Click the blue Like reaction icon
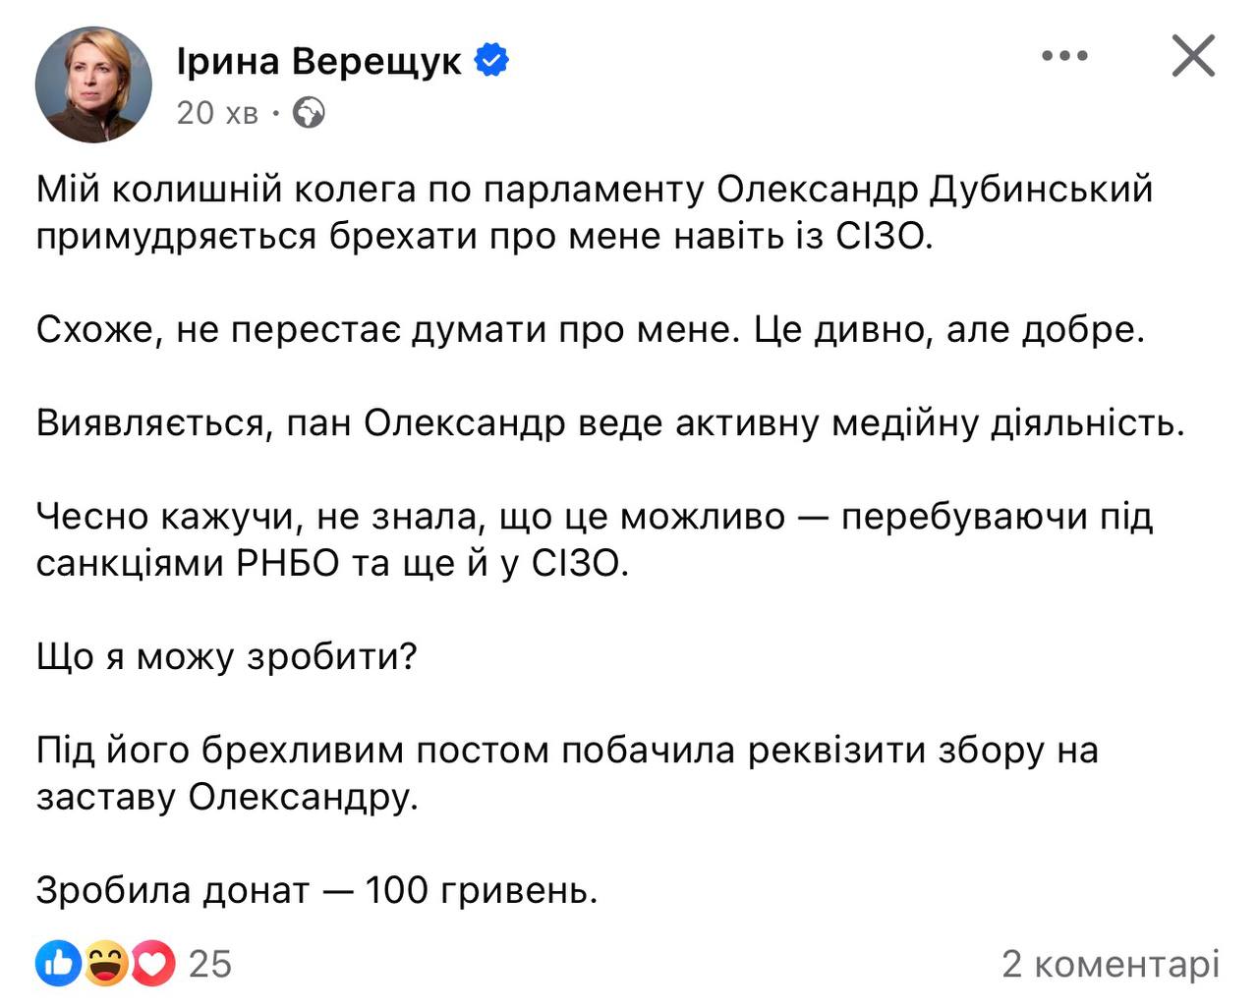This screenshot has height=1008, width=1258. (59, 964)
